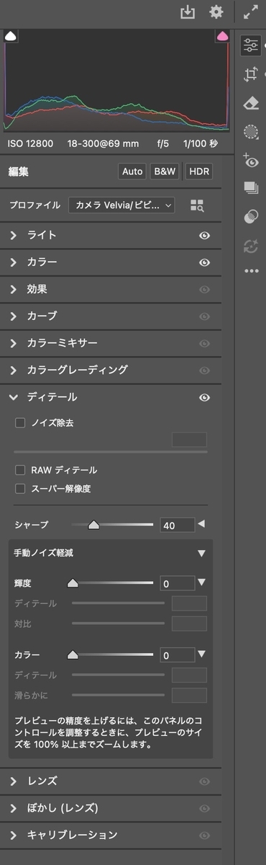This screenshot has width=266, height=865.
Task: Click the ISO 12800 text
Action: pyautogui.click(x=31, y=143)
